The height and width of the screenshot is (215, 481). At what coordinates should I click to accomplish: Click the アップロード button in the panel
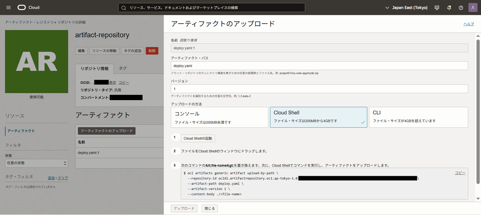click(184, 208)
